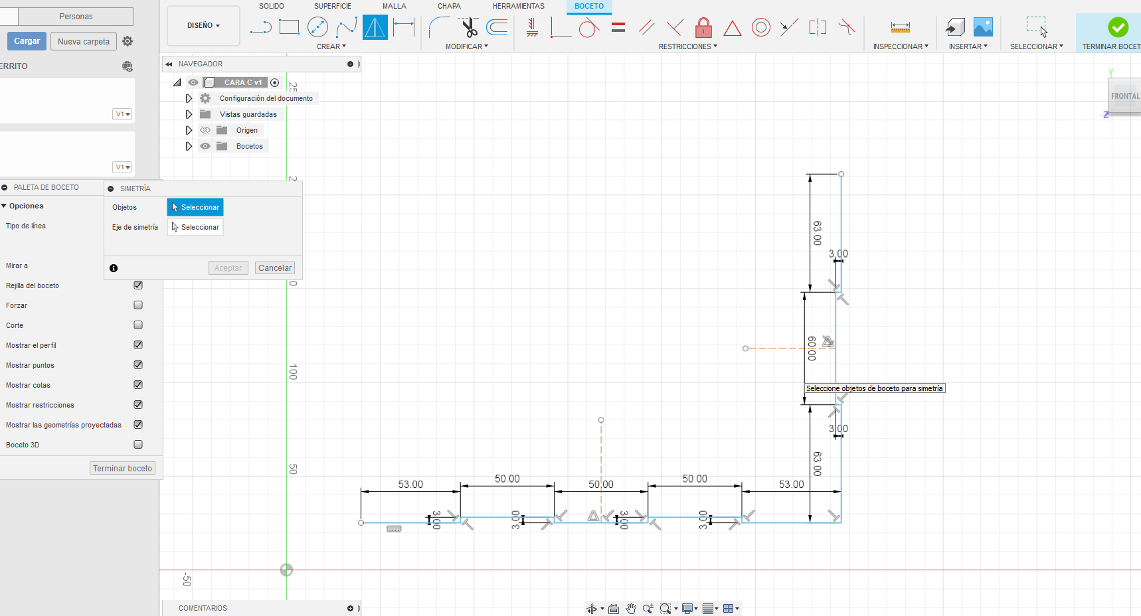Open the DISEÑO workspace dropdown
This screenshot has height=616, width=1141.
point(203,25)
